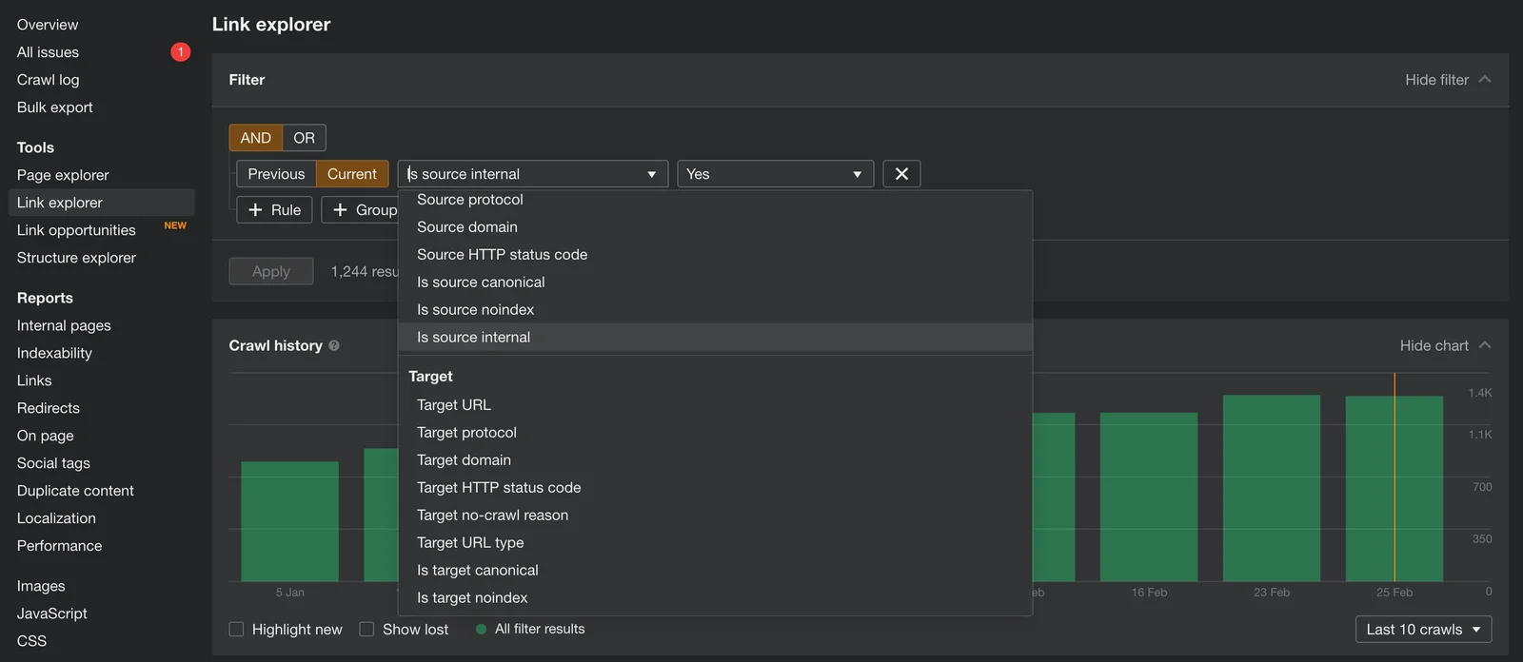Choose Target HTTP status code option
This screenshot has width=1523, height=662.
499,488
